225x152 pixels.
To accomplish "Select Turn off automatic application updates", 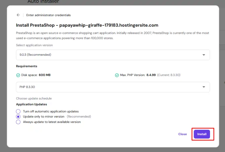I will [18, 111].
